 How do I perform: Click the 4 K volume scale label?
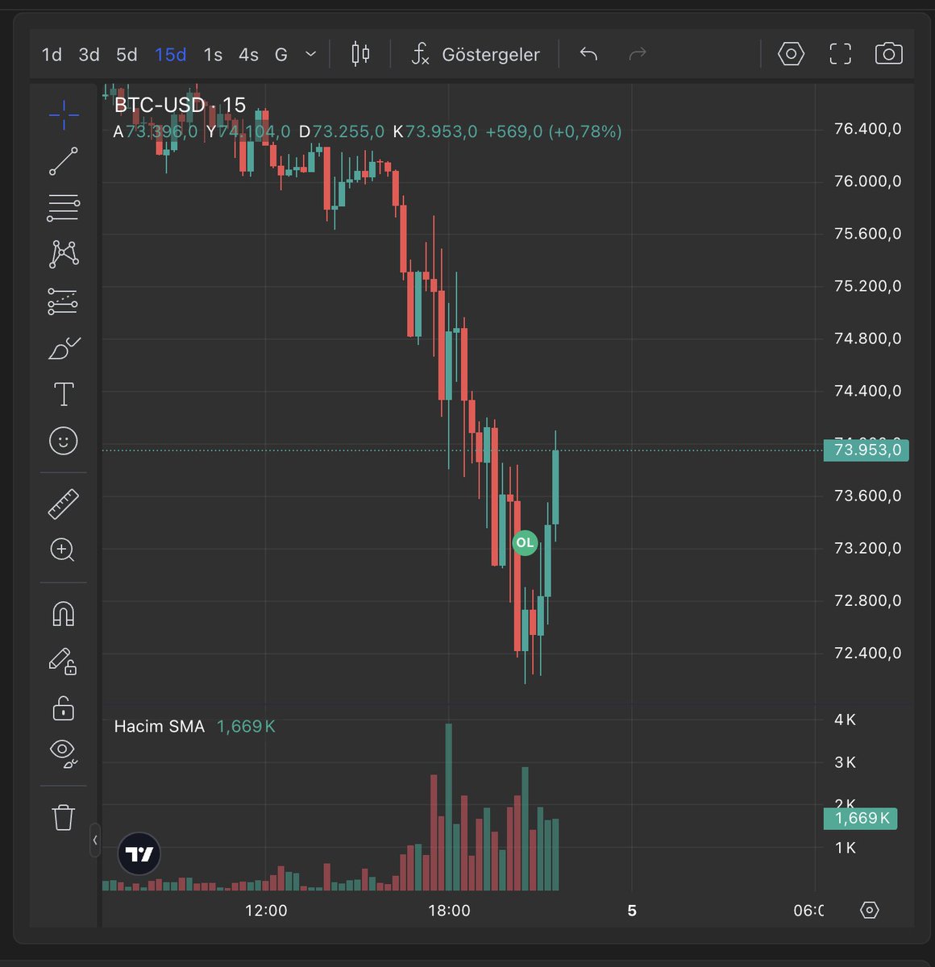[x=845, y=720]
